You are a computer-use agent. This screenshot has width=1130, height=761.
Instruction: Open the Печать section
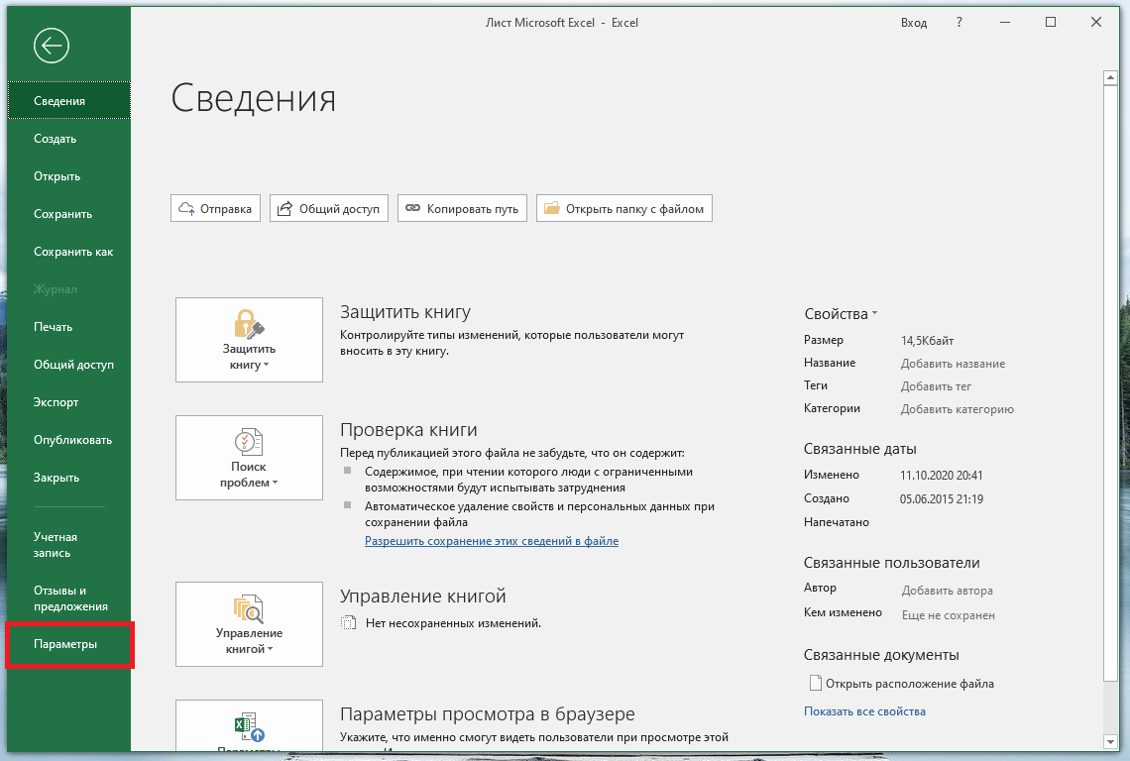coord(69,326)
